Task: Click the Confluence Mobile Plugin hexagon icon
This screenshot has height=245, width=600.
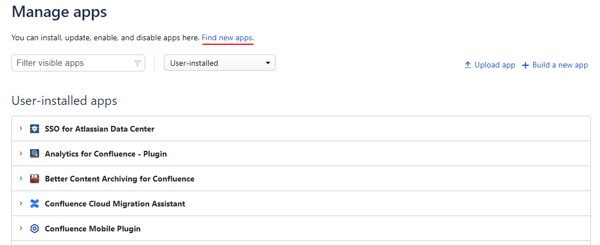Action: 35,229
